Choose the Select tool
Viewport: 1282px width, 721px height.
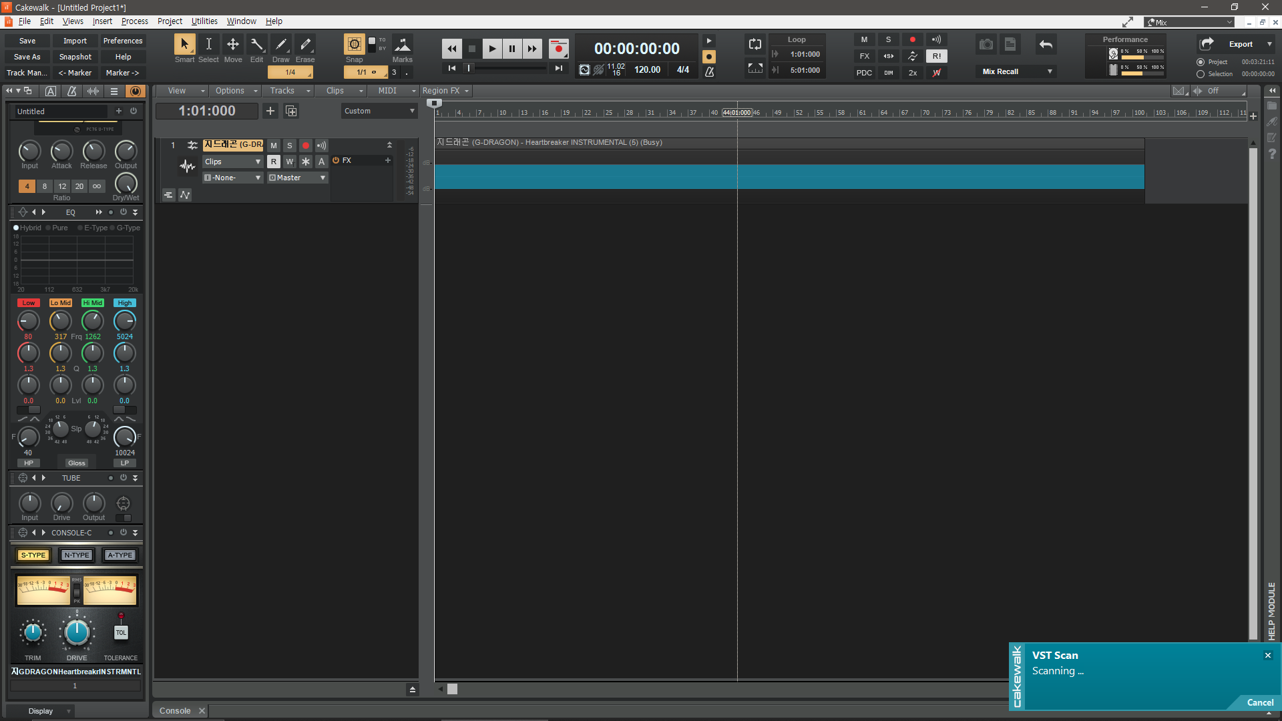click(208, 45)
